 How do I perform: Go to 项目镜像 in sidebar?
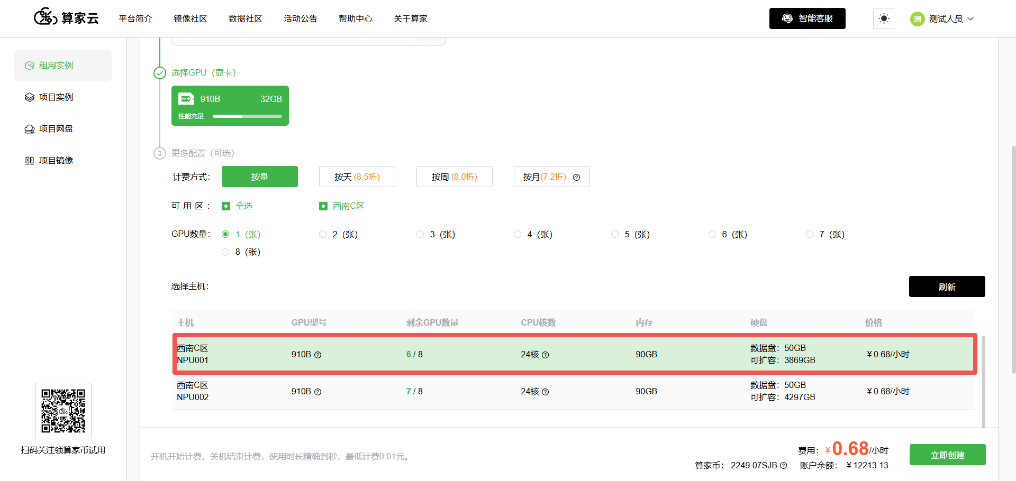(x=63, y=161)
